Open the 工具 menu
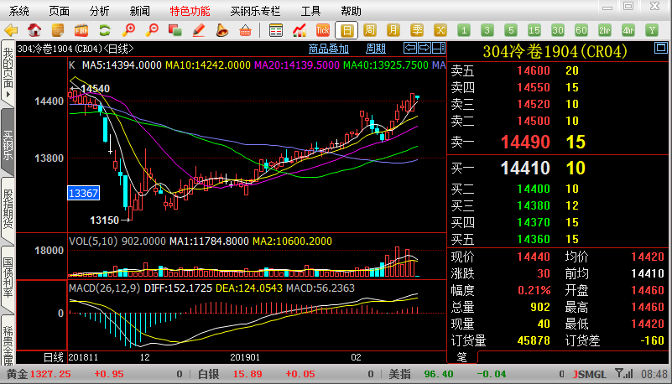Viewport: 672px width, 384px height. [310, 11]
